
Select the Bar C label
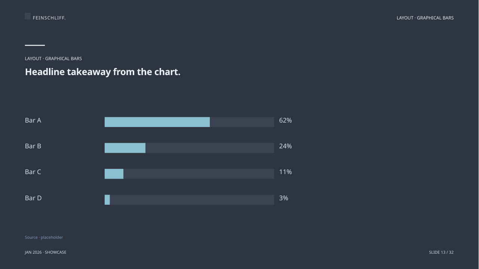tap(33, 172)
